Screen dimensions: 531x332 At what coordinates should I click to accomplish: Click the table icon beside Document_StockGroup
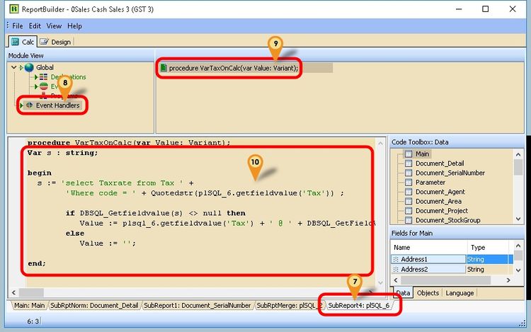409,220
